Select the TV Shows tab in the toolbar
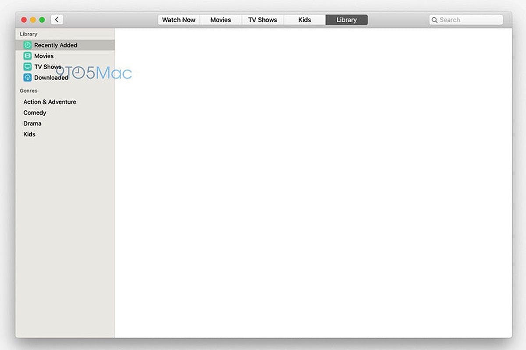The image size is (526, 350). click(x=263, y=20)
